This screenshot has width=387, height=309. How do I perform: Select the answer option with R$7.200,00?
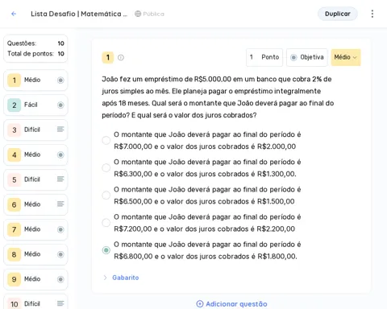coord(106,223)
